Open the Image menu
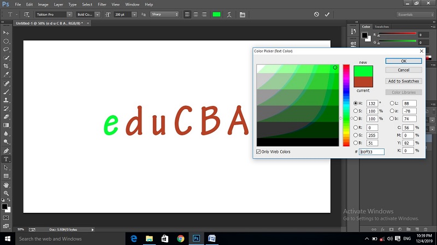Viewport: 437px width, 245px height. click(43, 4)
